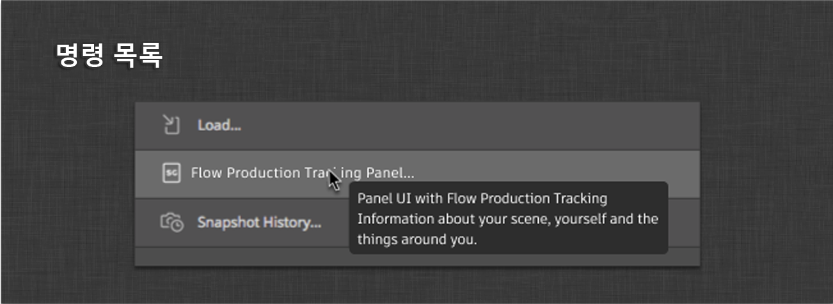Click the mouse pointer over the highlighted row
The height and width of the screenshot is (304, 833).
coord(334,180)
